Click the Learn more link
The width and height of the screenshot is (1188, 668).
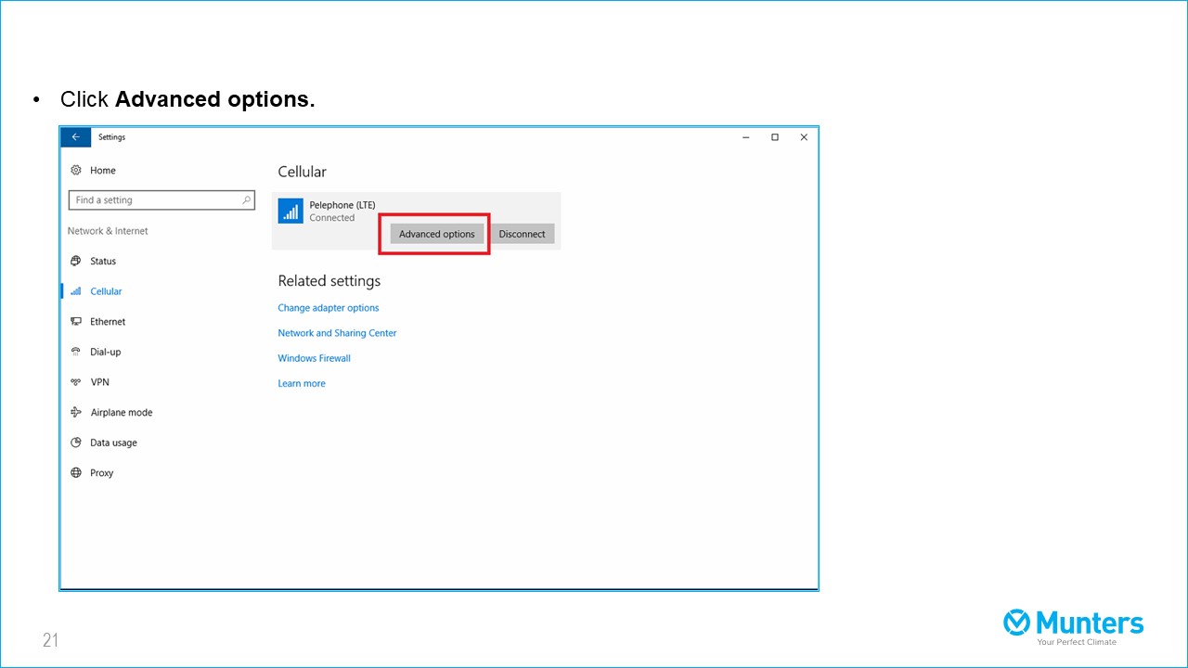click(x=302, y=383)
